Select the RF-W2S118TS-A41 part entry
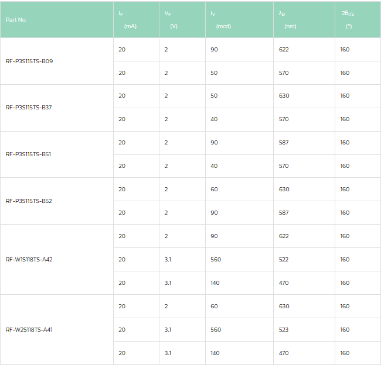 click(x=29, y=330)
